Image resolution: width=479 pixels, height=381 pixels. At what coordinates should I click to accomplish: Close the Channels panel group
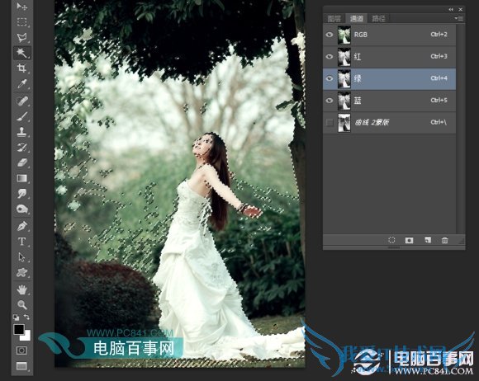[x=460, y=9]
